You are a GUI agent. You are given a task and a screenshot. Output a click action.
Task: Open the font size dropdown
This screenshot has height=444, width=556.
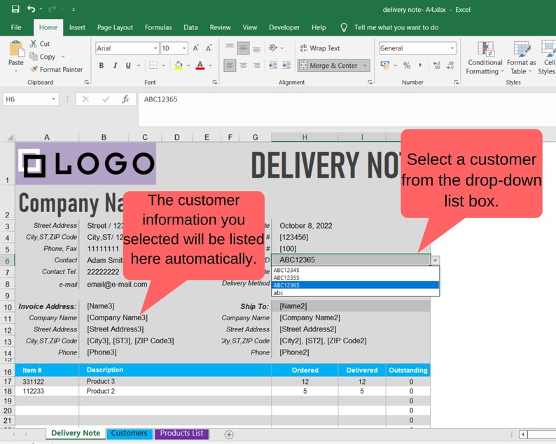click(x=184, y=48)
